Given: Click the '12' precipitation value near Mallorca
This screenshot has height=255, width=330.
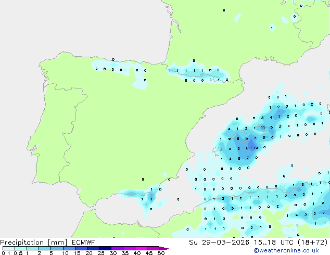Looking at the screenshot, I should point(256,148).
